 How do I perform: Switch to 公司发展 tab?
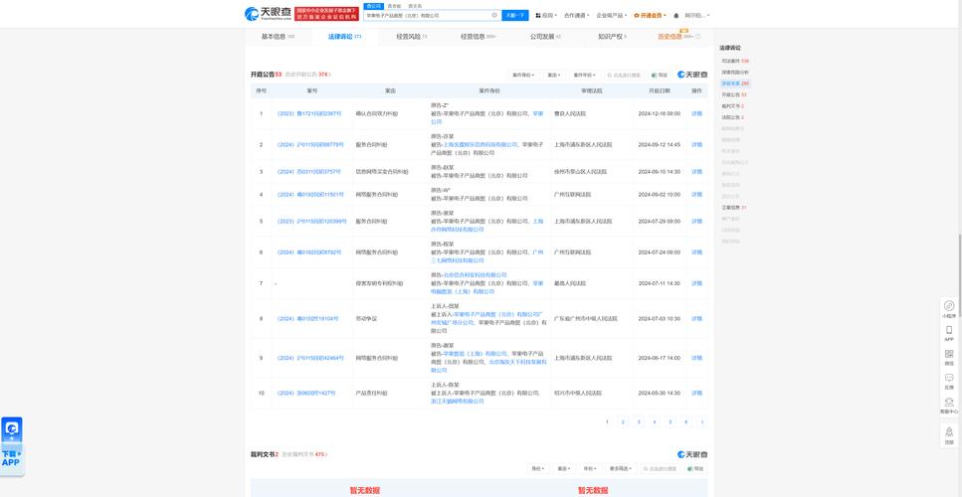pyautogui.click(x=545, y=37)
